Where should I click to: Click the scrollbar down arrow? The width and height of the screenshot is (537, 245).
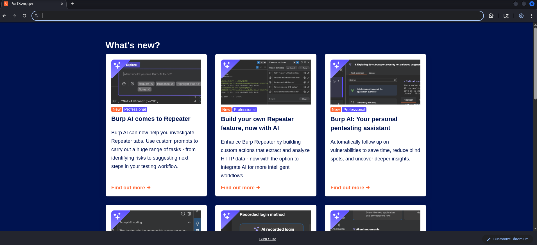535,229
